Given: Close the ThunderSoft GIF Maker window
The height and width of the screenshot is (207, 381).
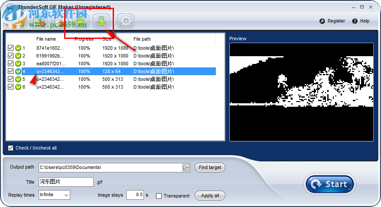Looking at the screenshot, I should pyautogui.click(x=371, y=7).
